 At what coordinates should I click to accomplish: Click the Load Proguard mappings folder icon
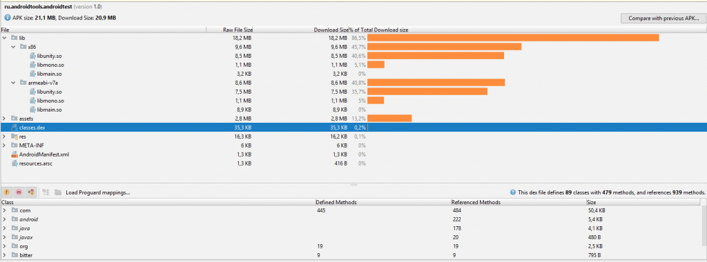(58, 192)
